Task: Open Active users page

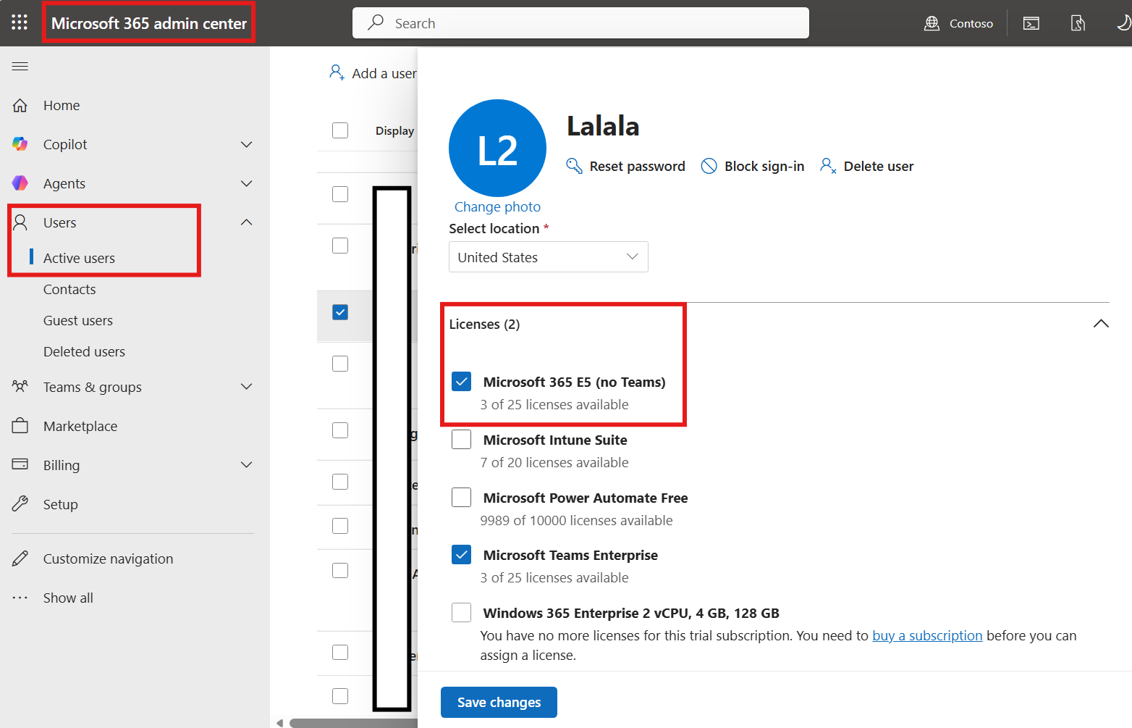Action: (x=79, y=258)
